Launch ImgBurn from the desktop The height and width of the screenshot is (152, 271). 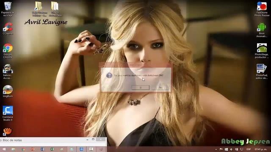pos(8,91)
